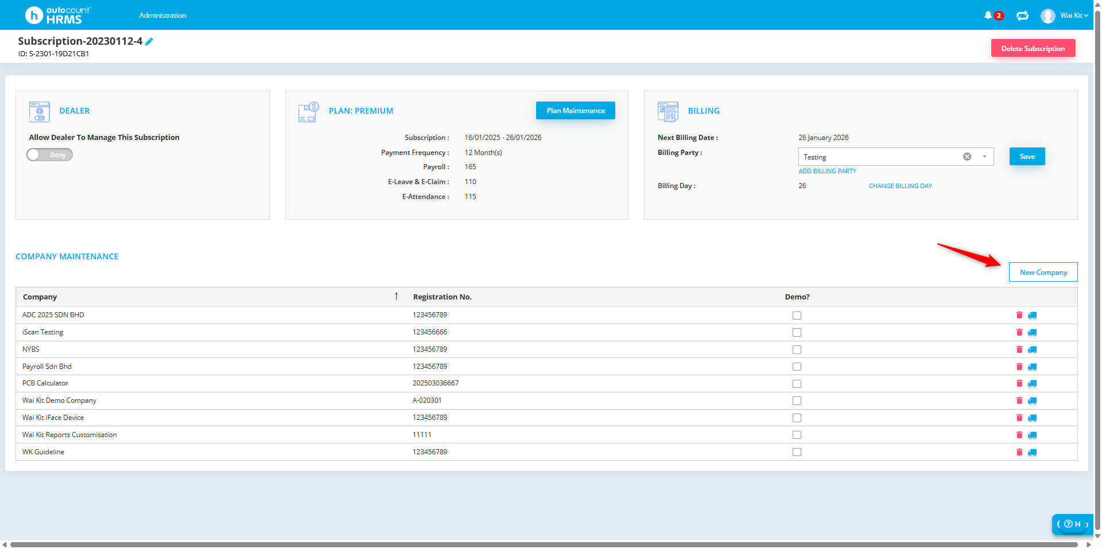
Task: Delete the Wai Kit Demo Company row
Action: (x=1019, y=400)
